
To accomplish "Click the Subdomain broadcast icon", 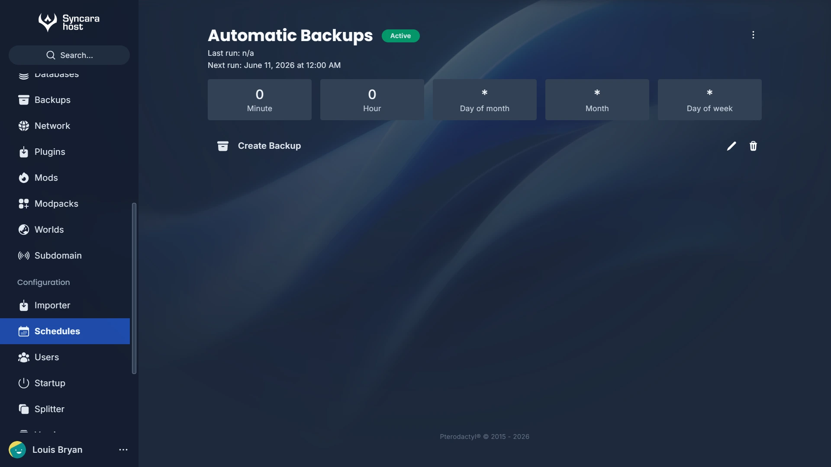I will point(24,256).
